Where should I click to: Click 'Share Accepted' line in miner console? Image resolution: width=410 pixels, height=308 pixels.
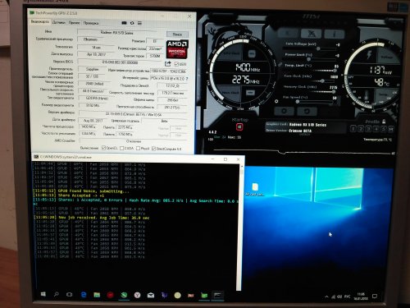point(68,195)
